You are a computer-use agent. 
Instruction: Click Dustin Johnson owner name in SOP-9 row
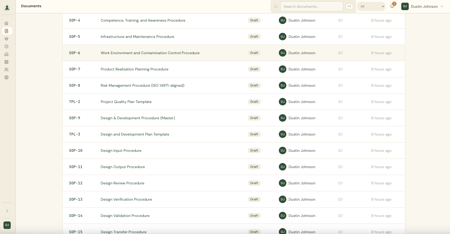302,118
